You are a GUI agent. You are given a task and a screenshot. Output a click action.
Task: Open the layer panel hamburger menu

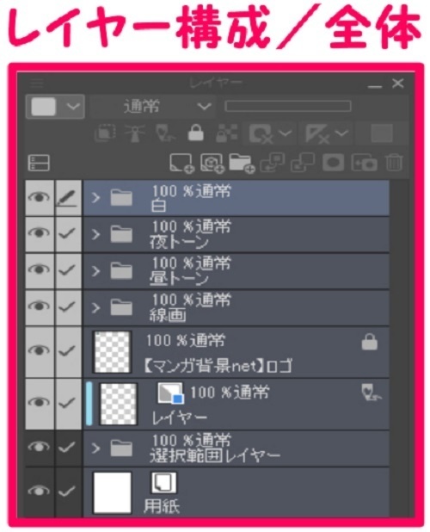pyautogui.click(x=37, y=83)
